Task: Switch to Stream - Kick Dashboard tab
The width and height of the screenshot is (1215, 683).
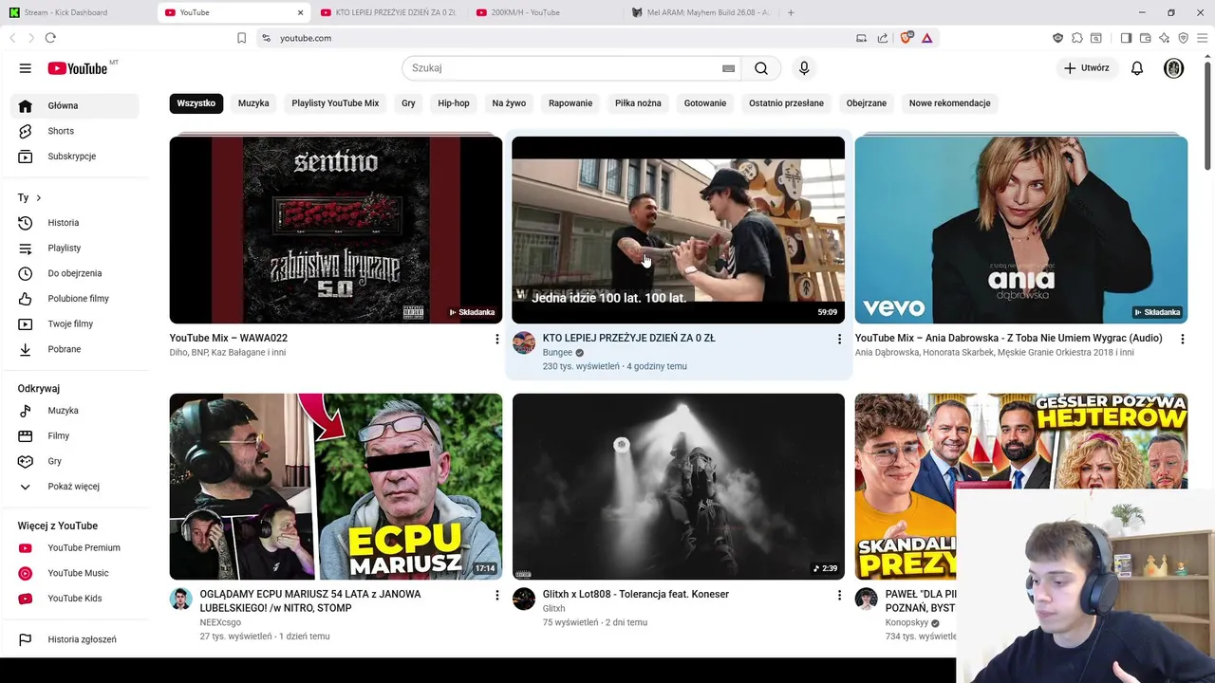Action: click(x=78, y=12)
